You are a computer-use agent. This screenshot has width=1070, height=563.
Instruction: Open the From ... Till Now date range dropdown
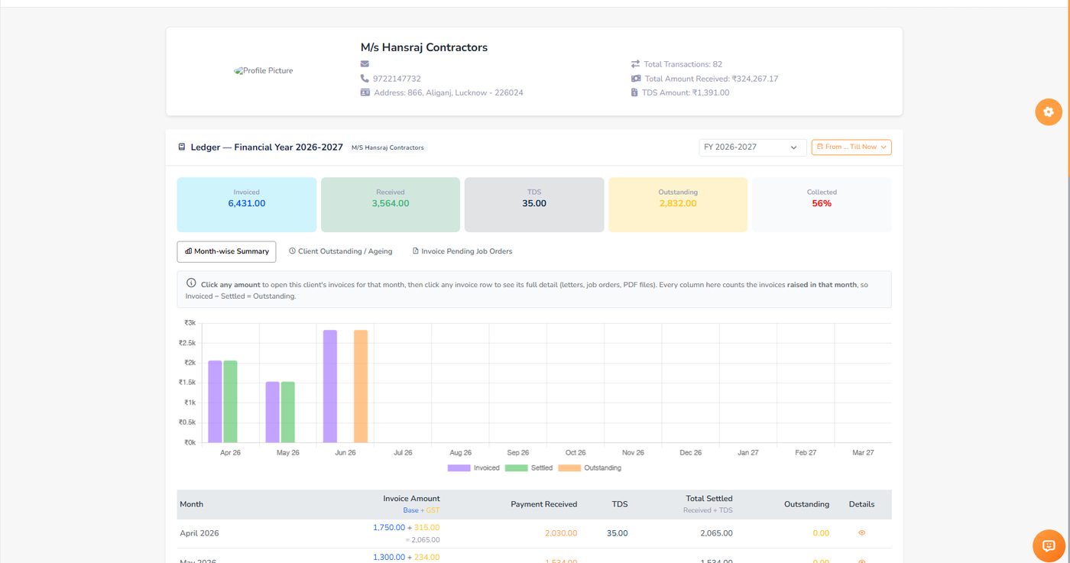(851, 147)
